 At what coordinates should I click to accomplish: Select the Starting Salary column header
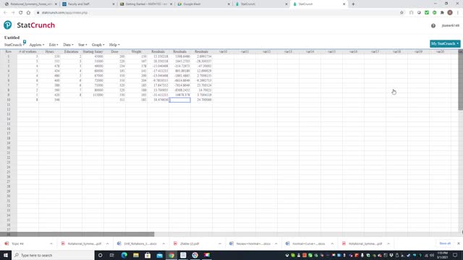click(93, 51)
